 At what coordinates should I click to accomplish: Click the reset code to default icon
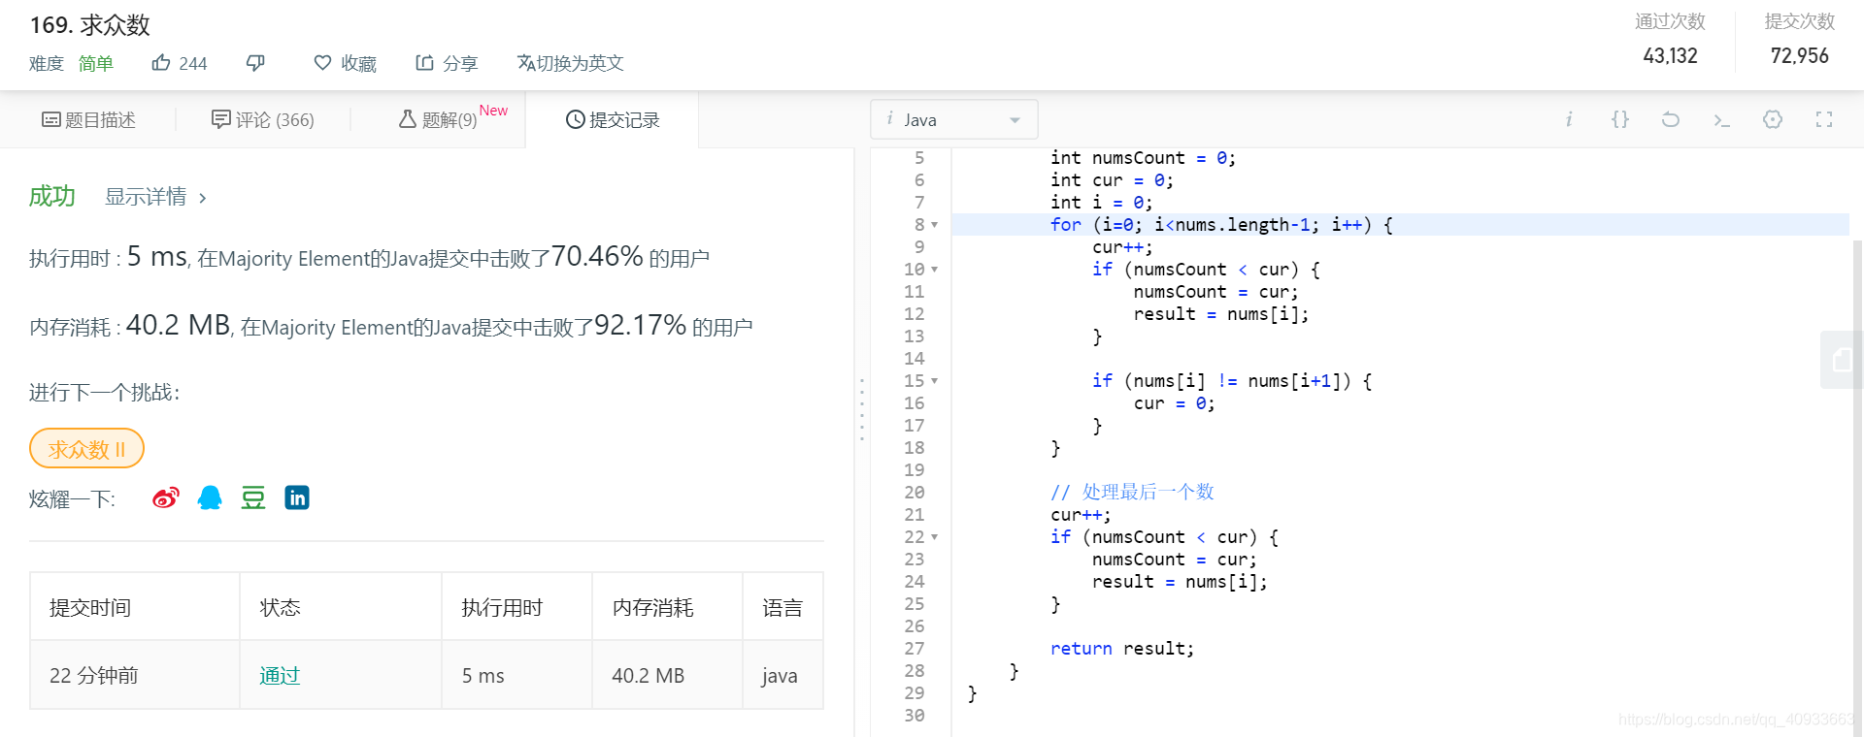(1671, 119)
